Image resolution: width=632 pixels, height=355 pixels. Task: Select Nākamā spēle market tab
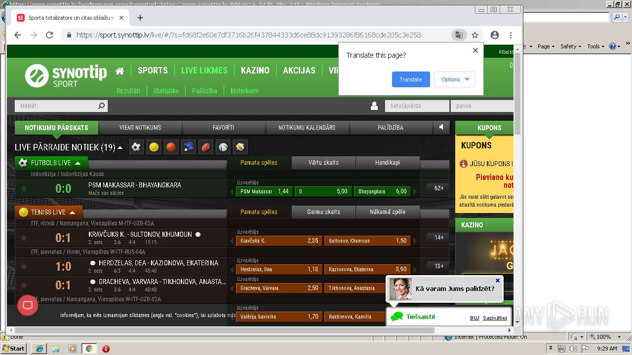click(388, 212)
